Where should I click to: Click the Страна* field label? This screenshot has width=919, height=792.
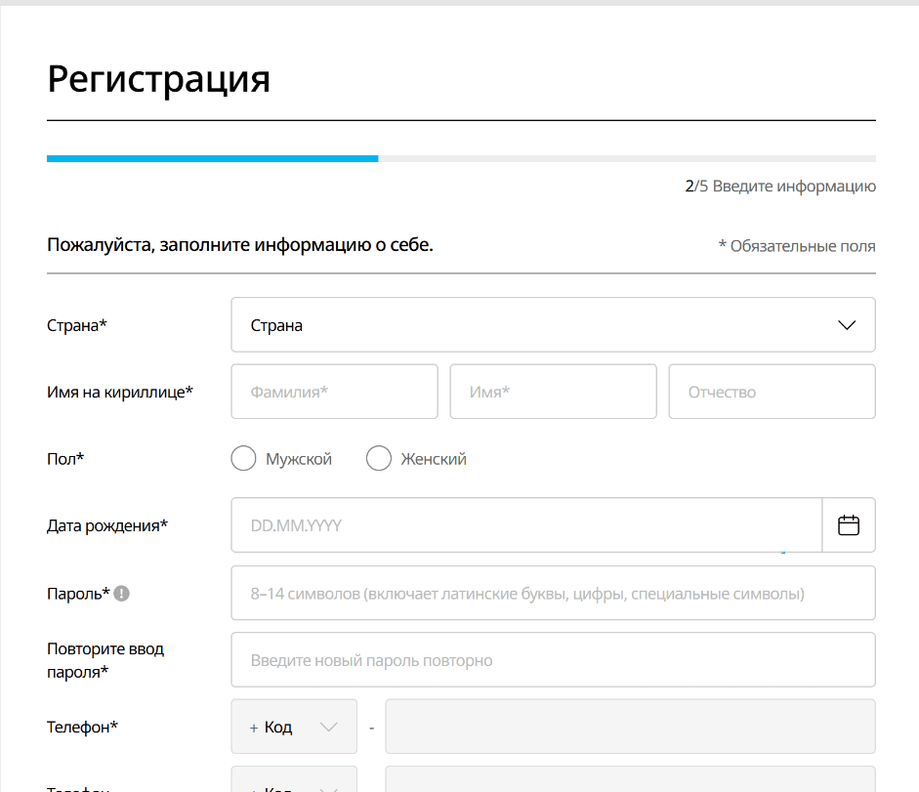(77, 325)
